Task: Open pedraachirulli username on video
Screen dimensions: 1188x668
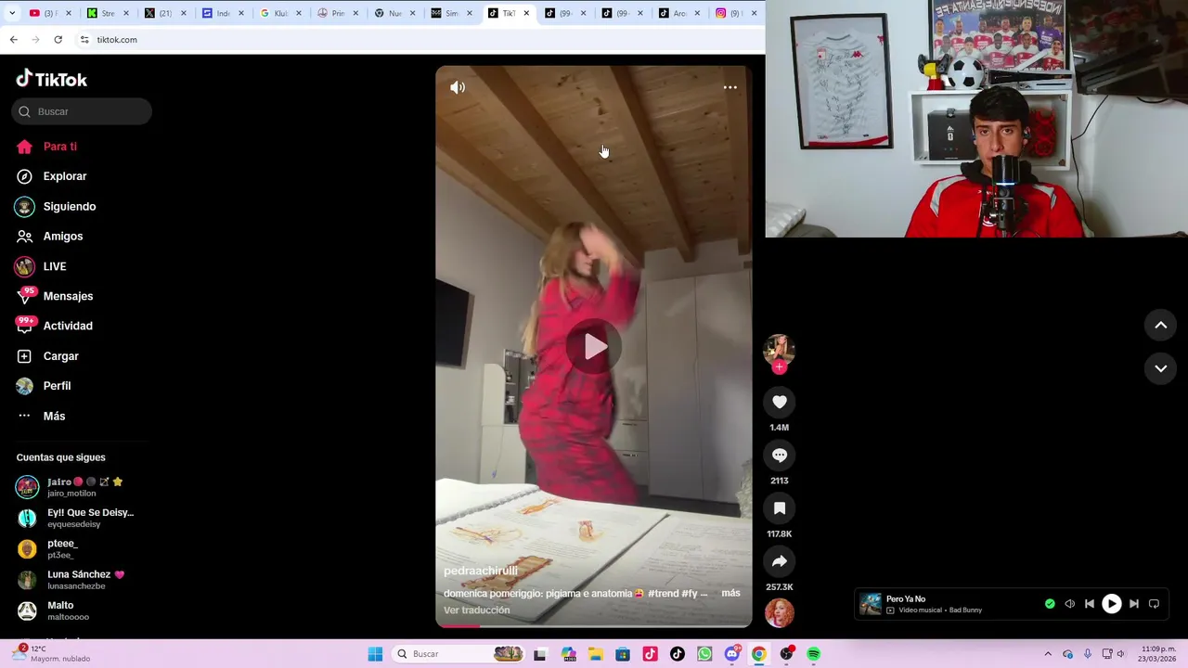Action: (x=481, y=571)
